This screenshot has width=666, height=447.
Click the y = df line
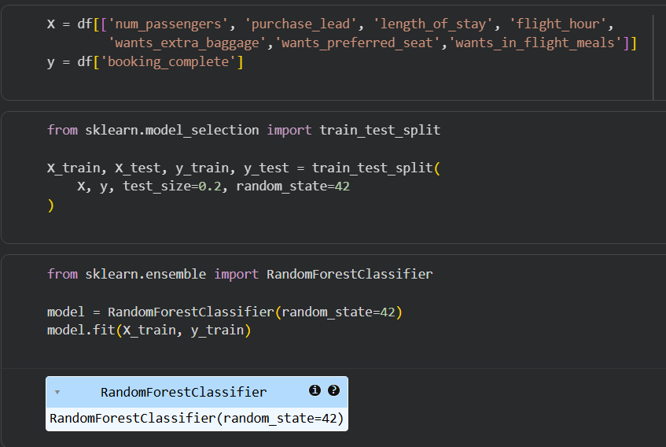pyautogui.click(x=145, y=62)
